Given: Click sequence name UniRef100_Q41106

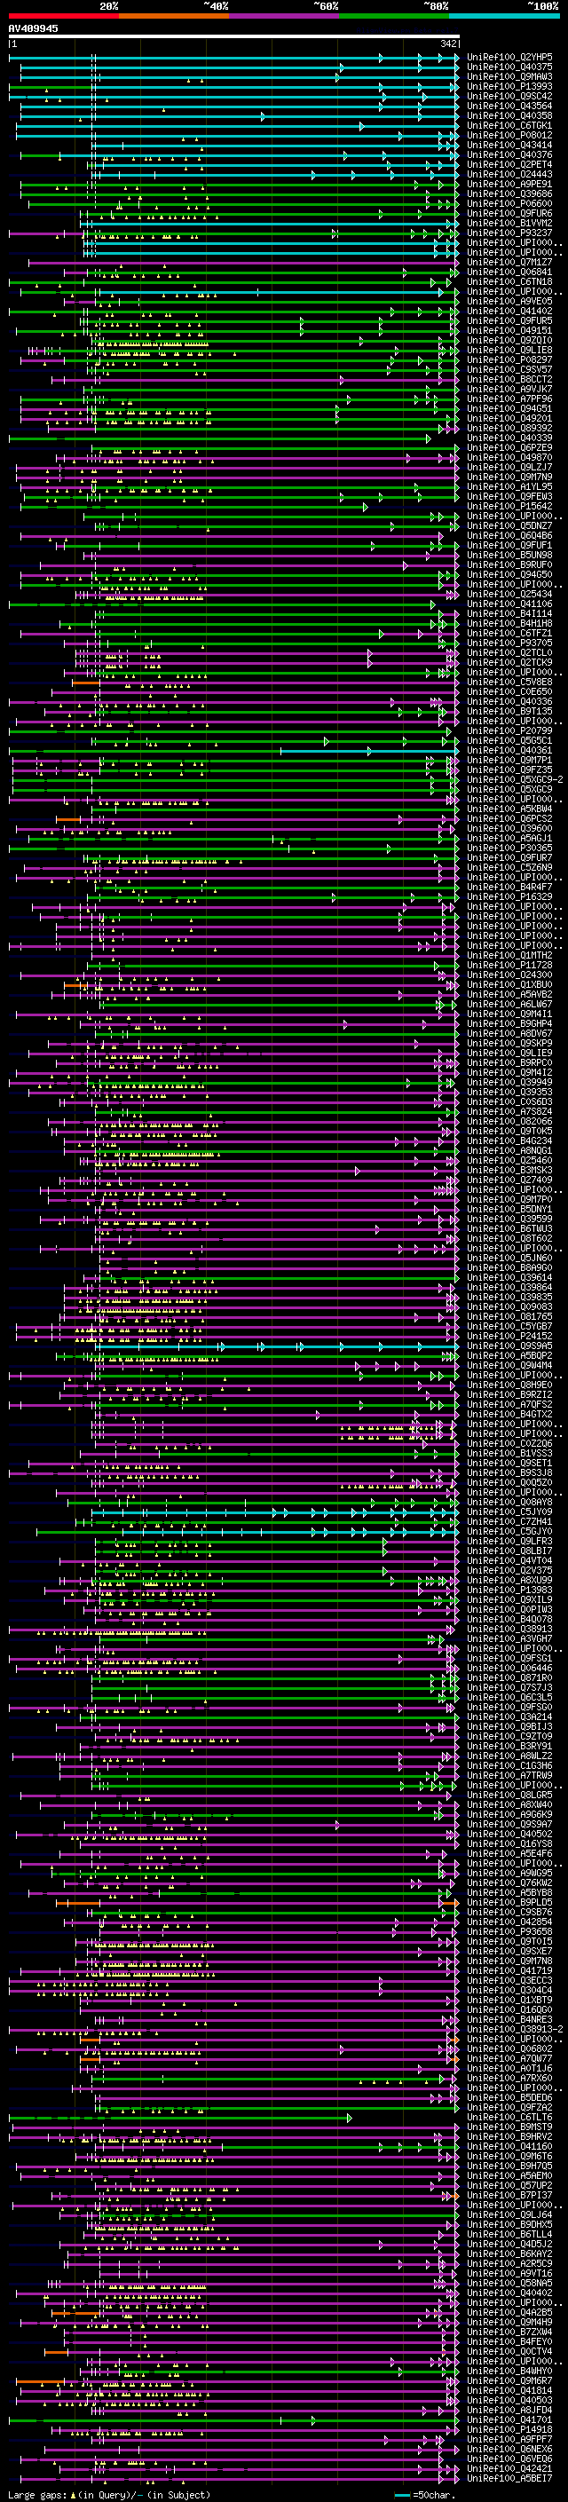Looking at the screenshot, I should 509,604.
